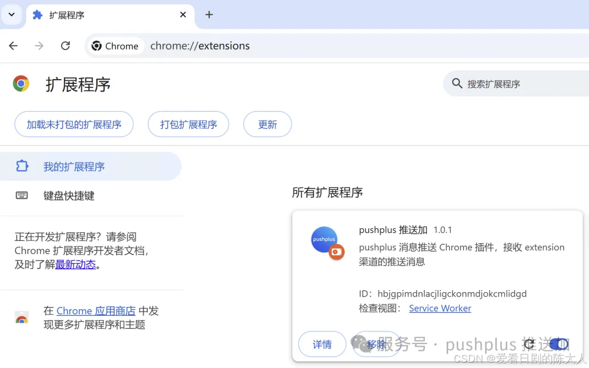The width and height of the screenshot is (589, 368).
Task: Select 键盘快捷键 in the sidebar
Action: click(x=69, y=195)
